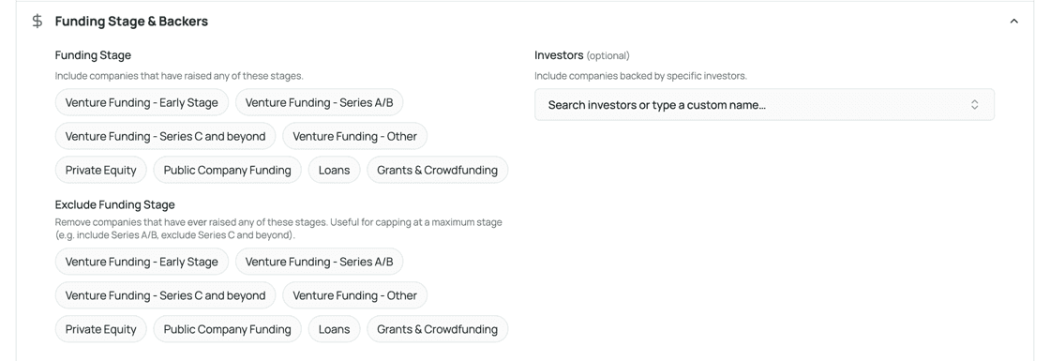1050x361 pixels.
Task: Exclude Private Equity funding stage
Action: point(100,329)
